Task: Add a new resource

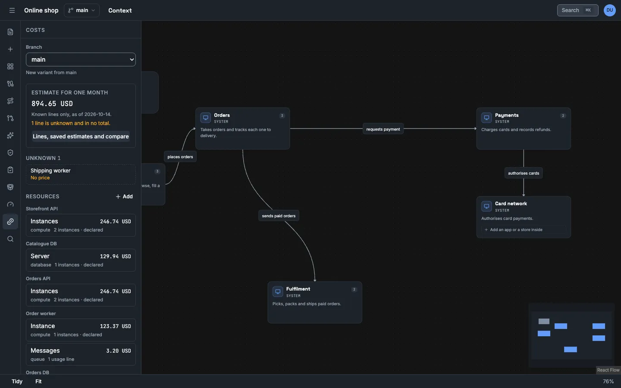Action: (124, 197)
